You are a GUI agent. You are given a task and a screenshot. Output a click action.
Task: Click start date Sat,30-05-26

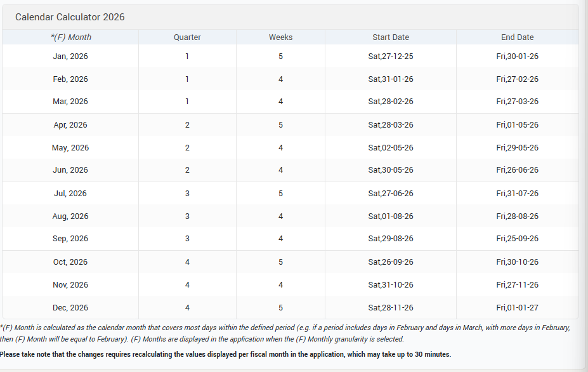[x=390, y=170]
